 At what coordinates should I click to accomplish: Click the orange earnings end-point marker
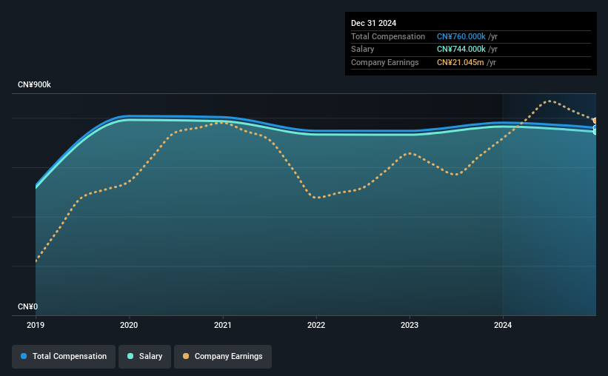tap(595, 121)
